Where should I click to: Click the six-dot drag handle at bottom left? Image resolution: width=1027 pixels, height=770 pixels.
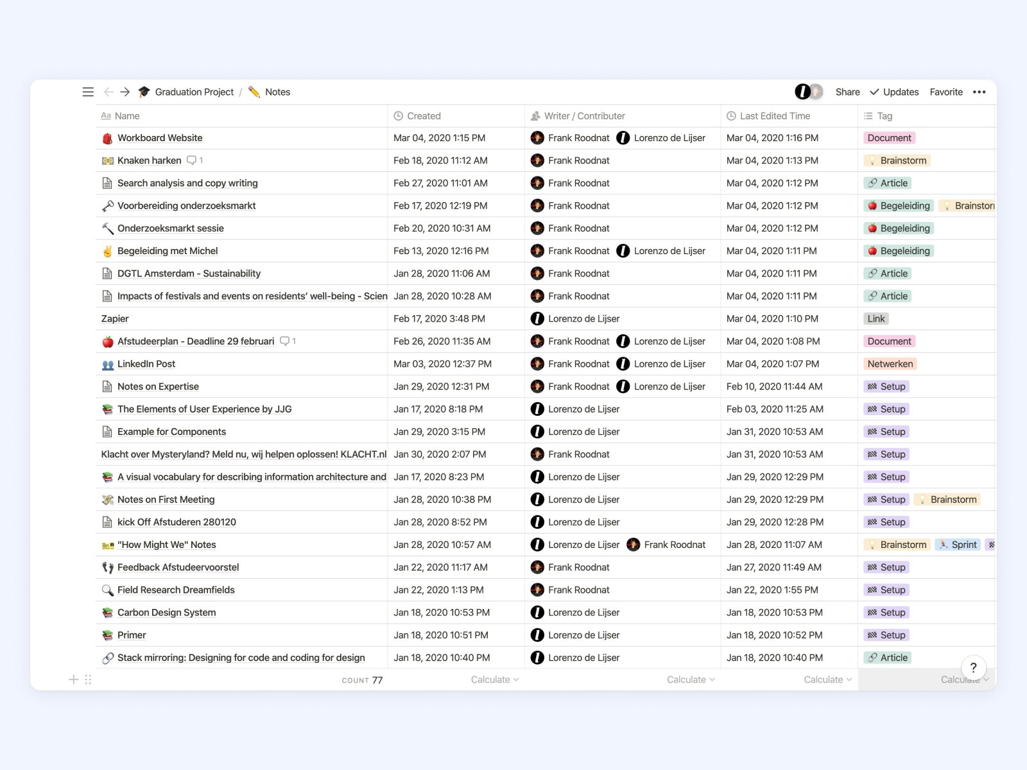[89, 680]
